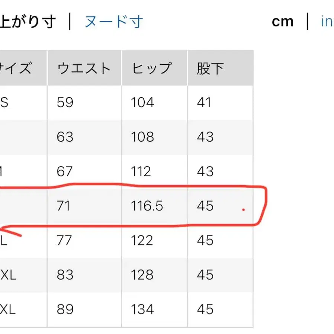Click the waist value 71 in circled row
This screenshot has width=334, height=334.
(64, 206)
